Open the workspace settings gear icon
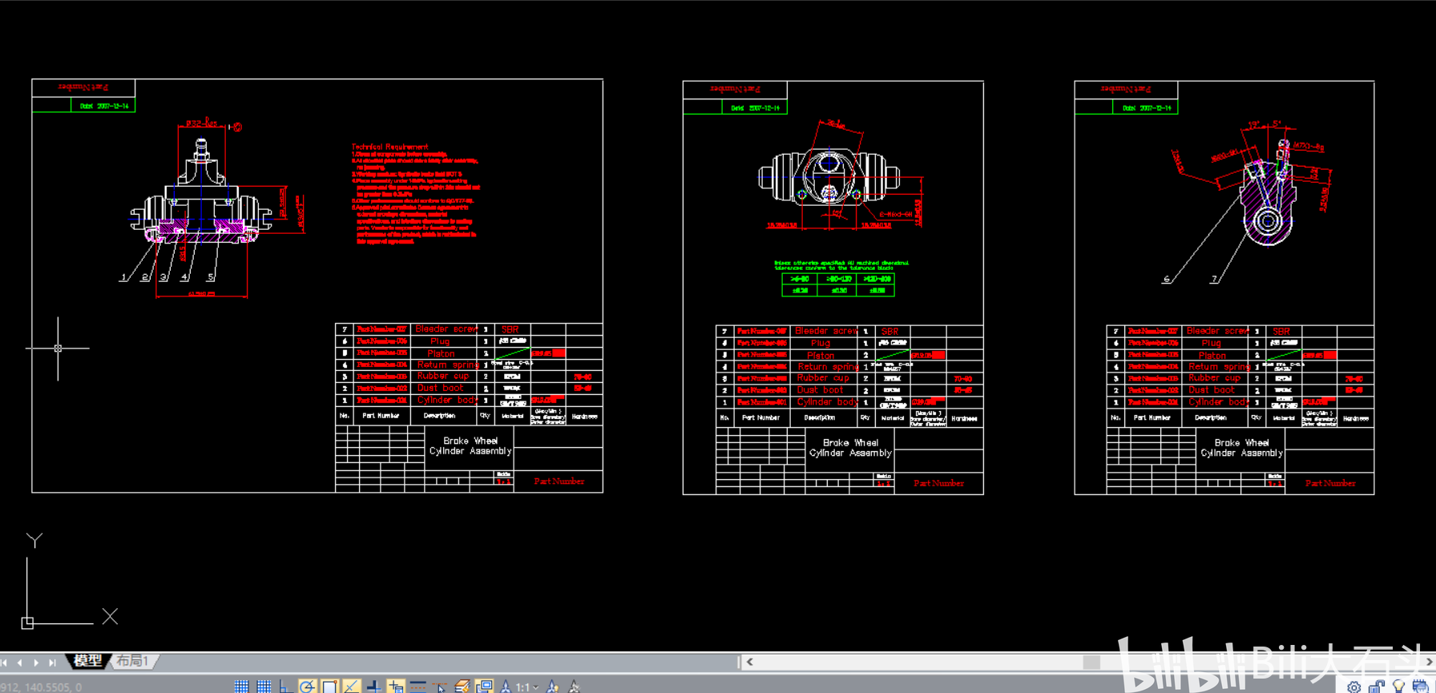Screen dimensions: 1436x693 pos(1353,687)
